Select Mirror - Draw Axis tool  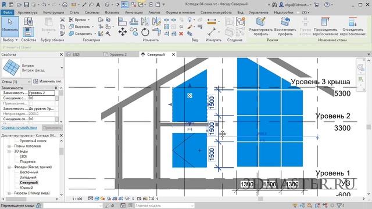coord(156,21)
